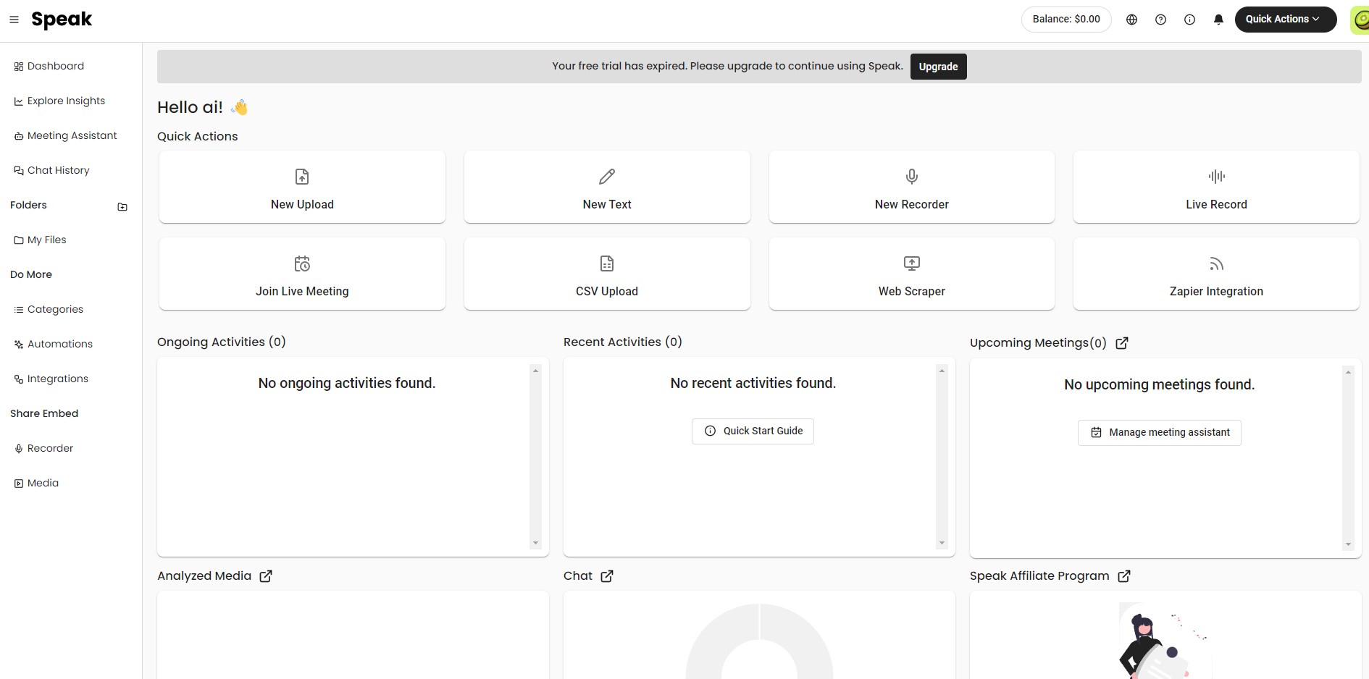Screen dimensions: 1369x679
Task: Add a new folder via Folders icon
Action: [x=122, y=206]
